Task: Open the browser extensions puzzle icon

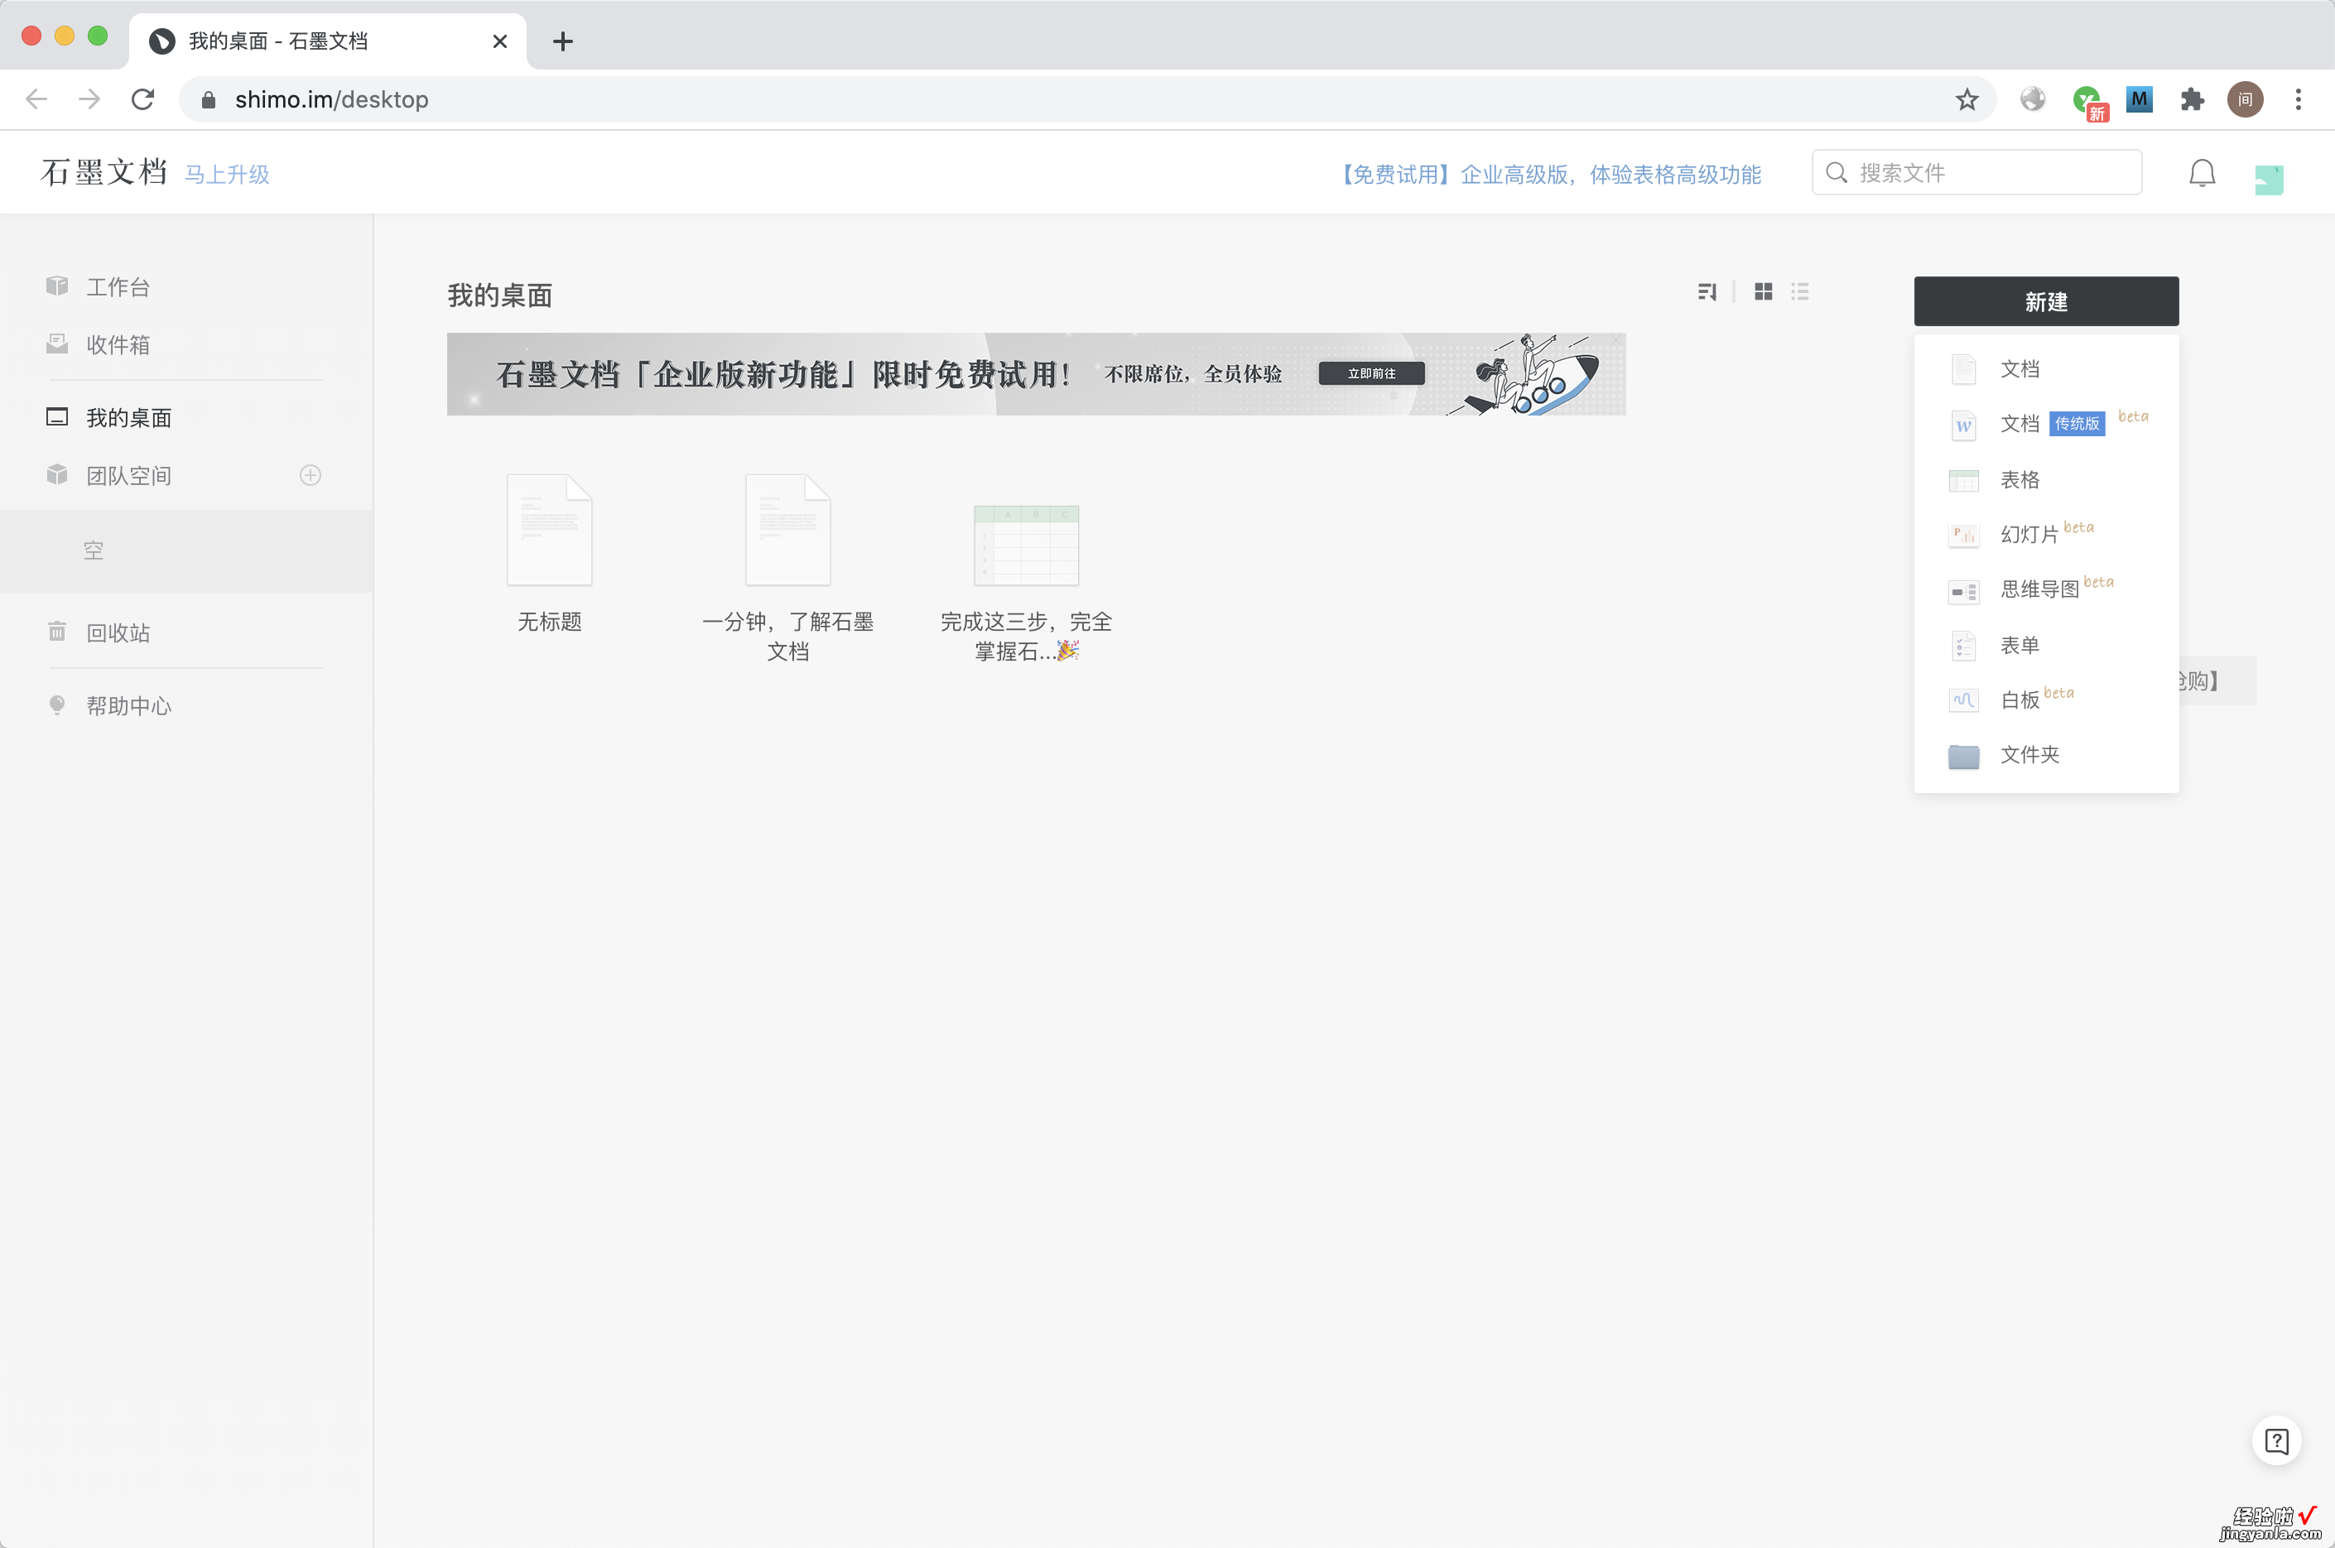Action: 2192,99
